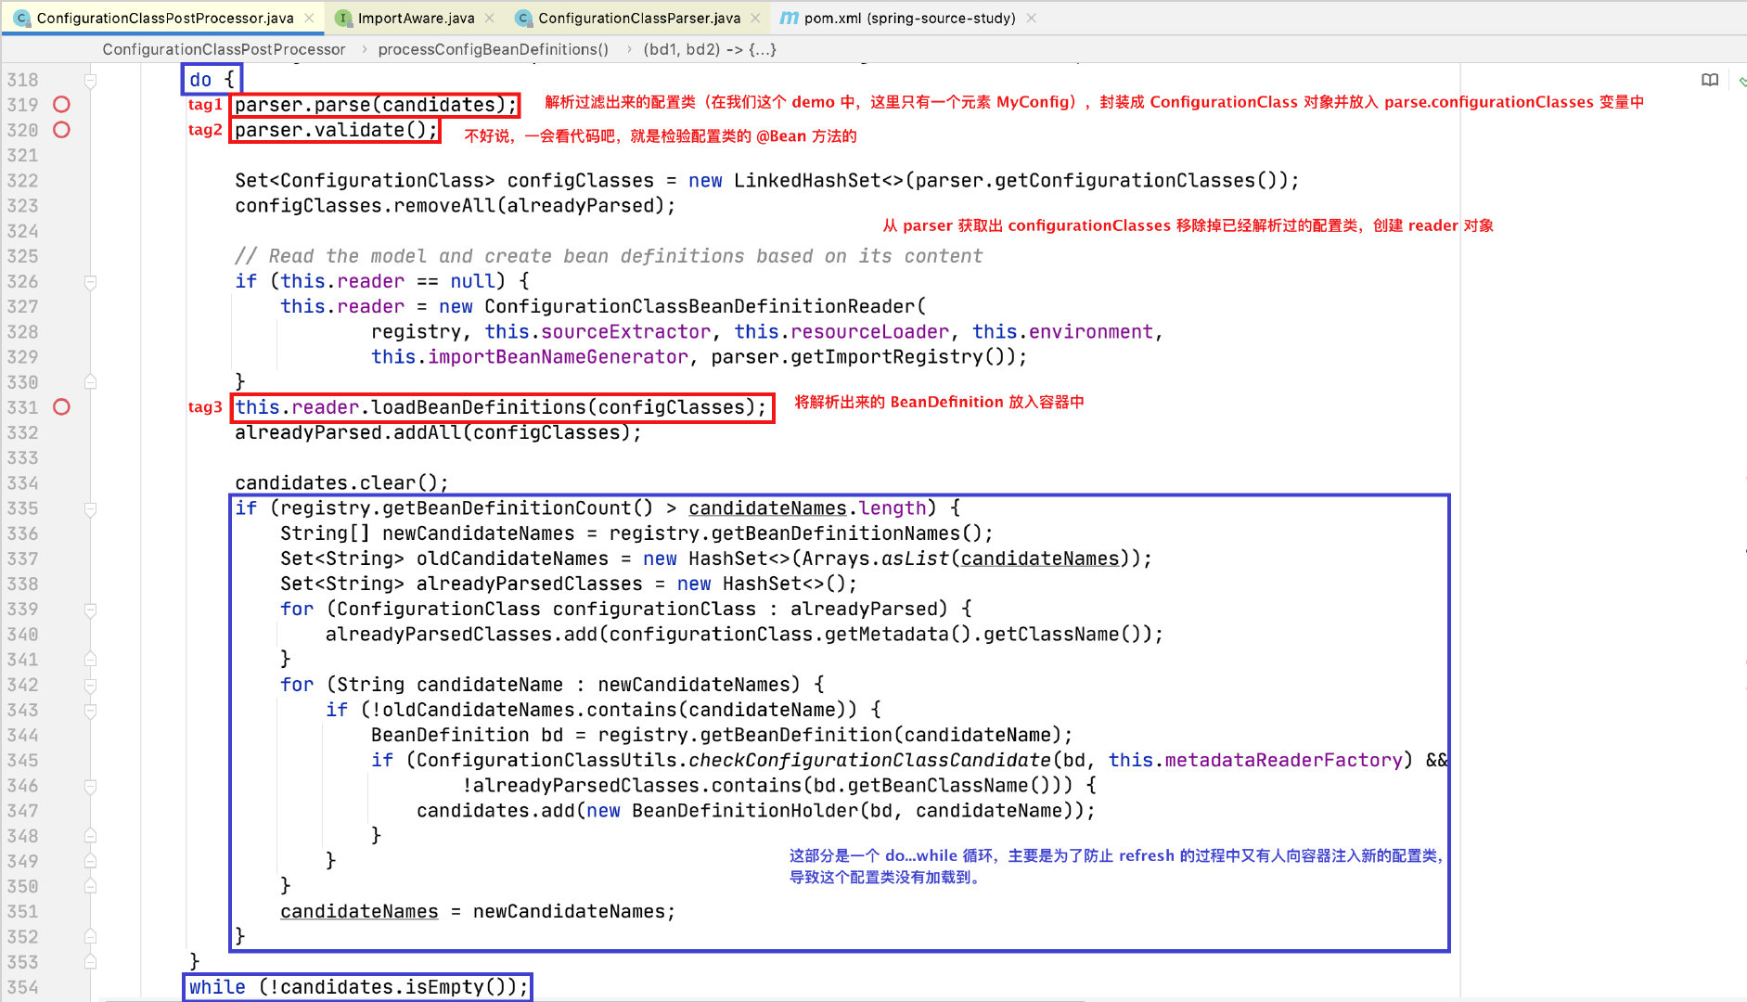Toggle breakpoint on line 319
This screenshot has width=1747, height=1002.
click(61, 105)
